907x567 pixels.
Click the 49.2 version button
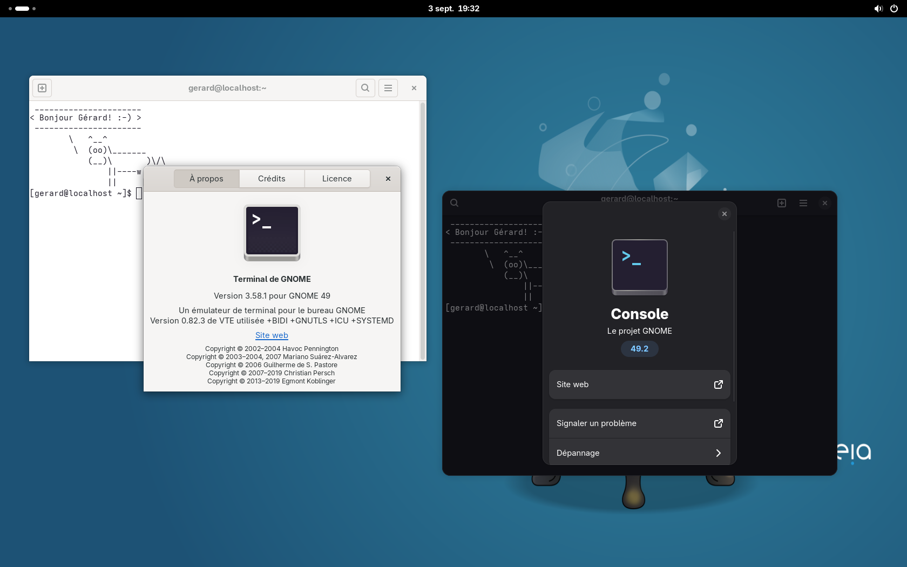[640, 349]
